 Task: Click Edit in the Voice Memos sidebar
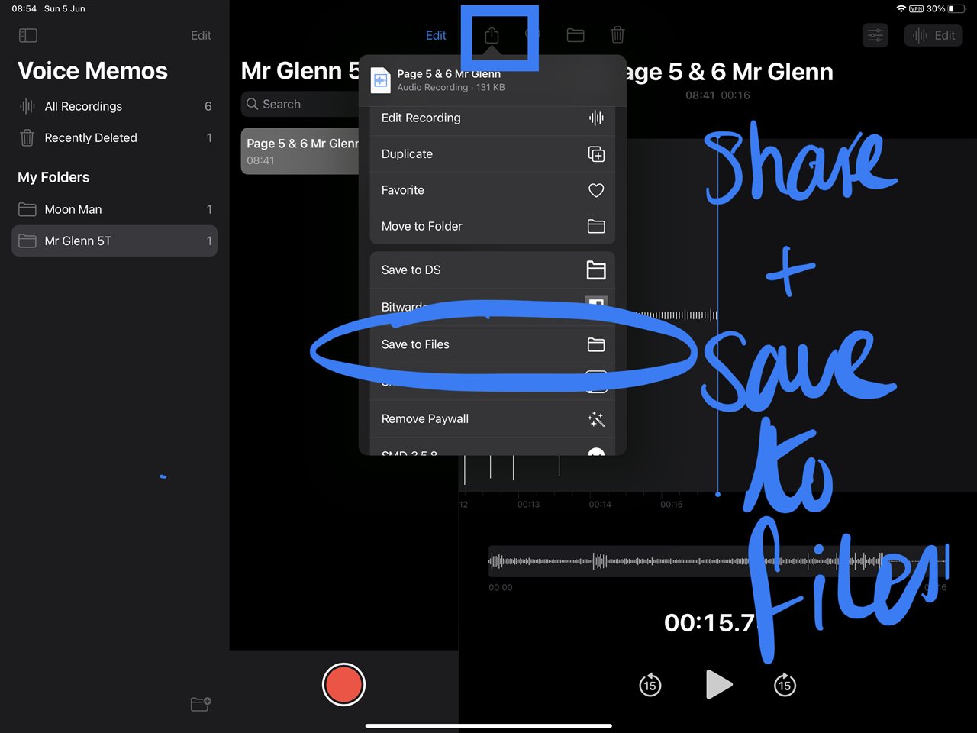coord(201,35)
